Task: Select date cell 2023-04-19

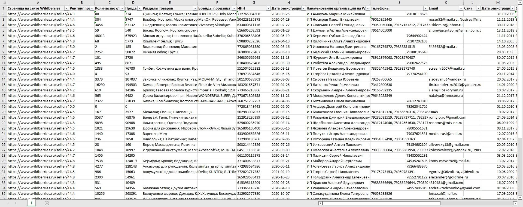Action: tap(288, 41)
